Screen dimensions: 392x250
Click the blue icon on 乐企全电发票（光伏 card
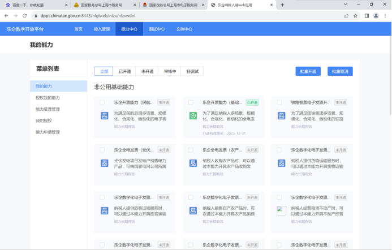pos(104,163)
